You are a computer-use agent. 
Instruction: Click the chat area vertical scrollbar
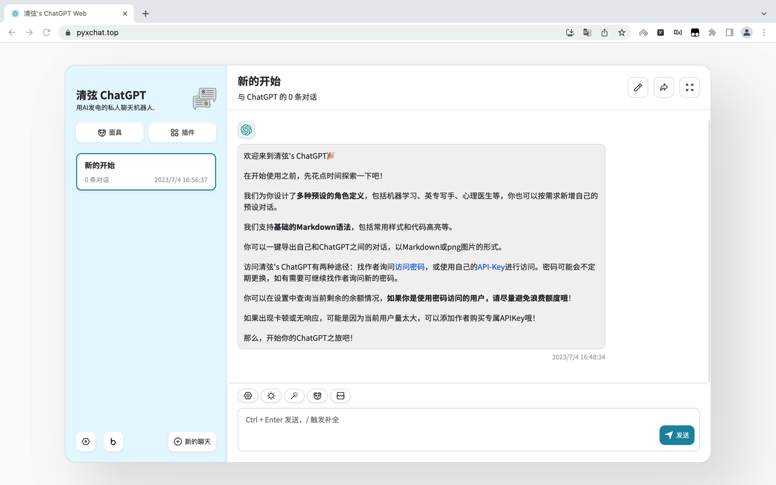(x=709, y=251)
